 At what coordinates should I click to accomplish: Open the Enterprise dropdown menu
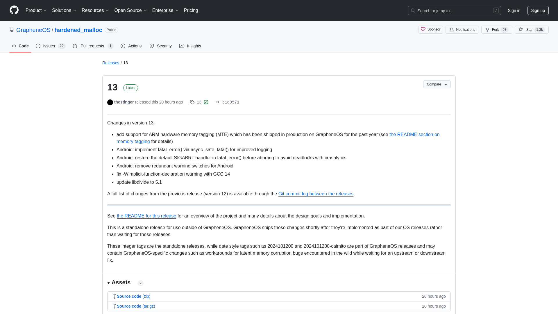click(x=165, y=10)
